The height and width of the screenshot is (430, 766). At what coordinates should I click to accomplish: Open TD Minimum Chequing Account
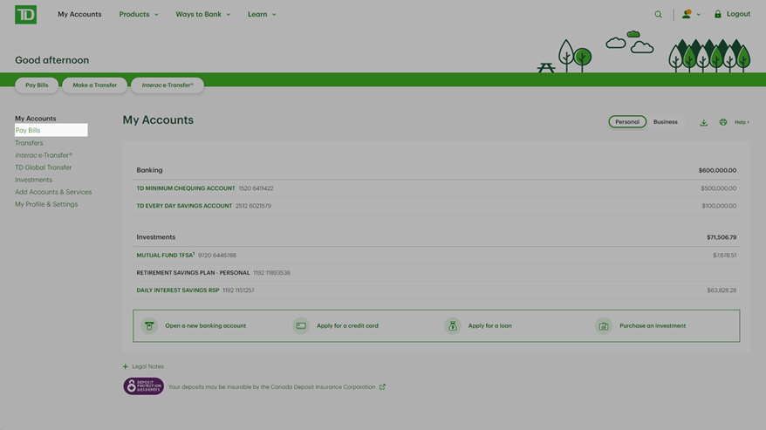(x=186, y=188)
